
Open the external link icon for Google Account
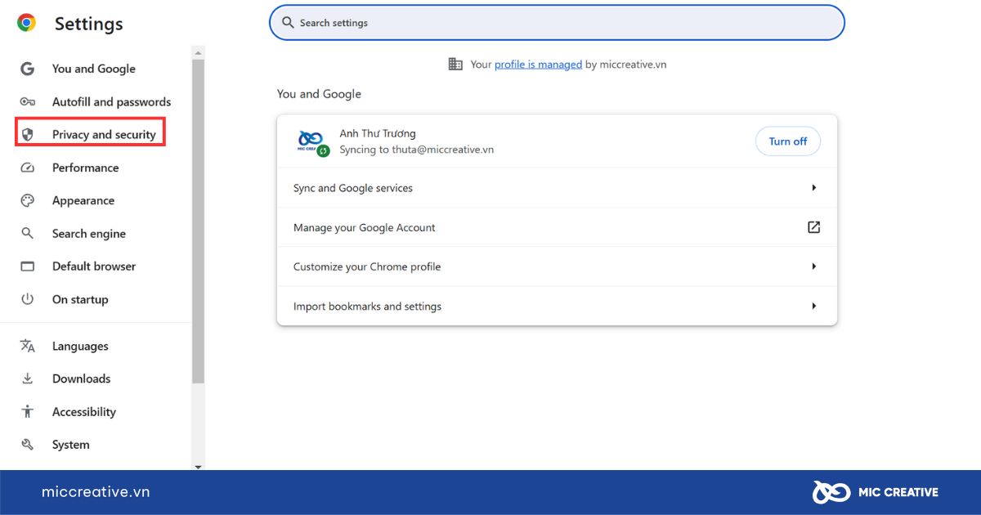[813, 227]
